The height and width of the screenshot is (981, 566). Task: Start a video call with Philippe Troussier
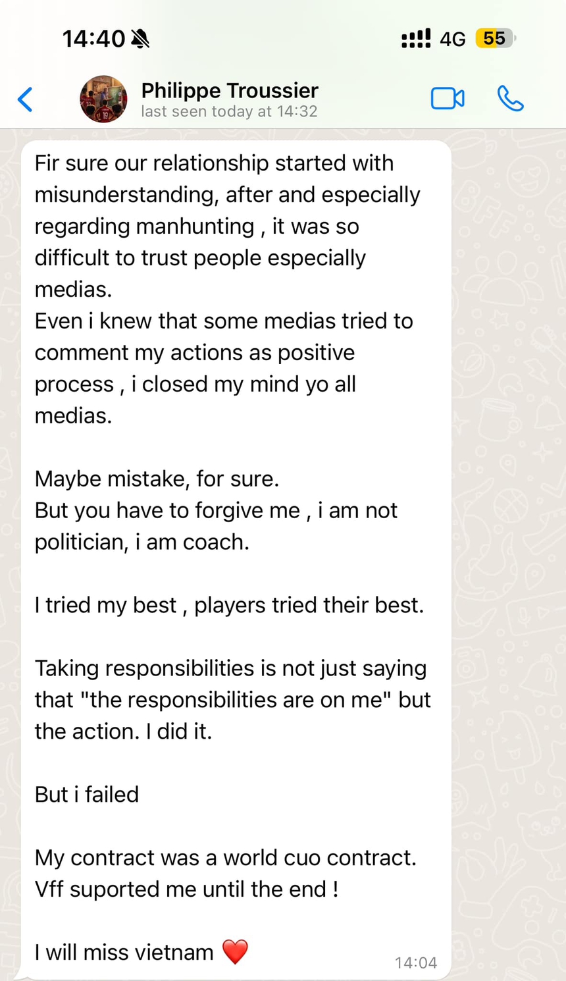[448, 99]
